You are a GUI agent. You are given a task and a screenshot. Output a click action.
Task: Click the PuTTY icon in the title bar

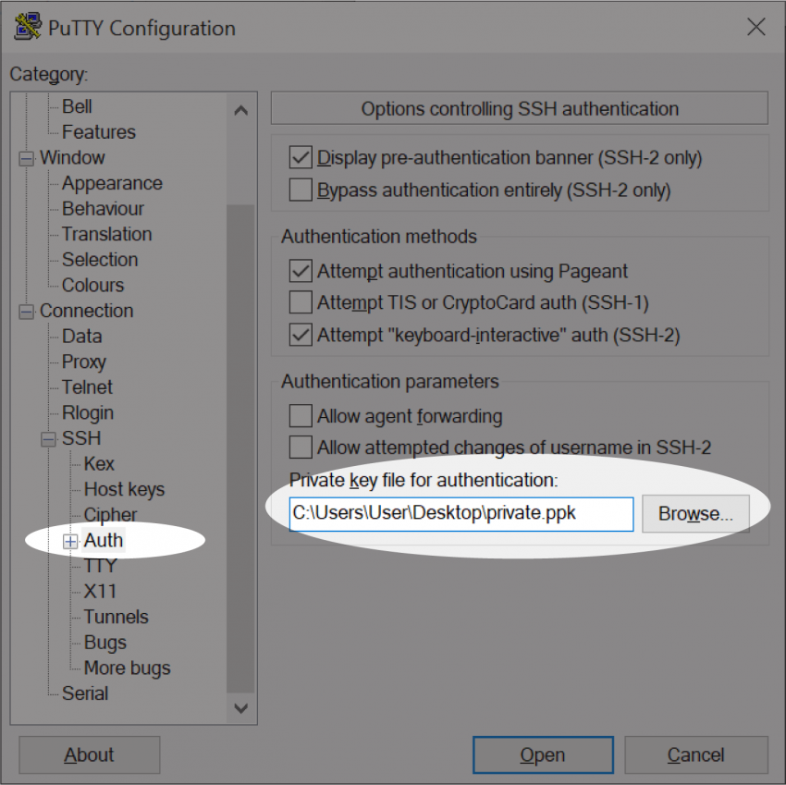tap(28, 28)
